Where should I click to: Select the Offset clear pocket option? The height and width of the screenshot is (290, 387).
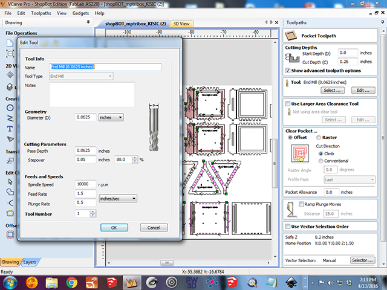[290, 138]
